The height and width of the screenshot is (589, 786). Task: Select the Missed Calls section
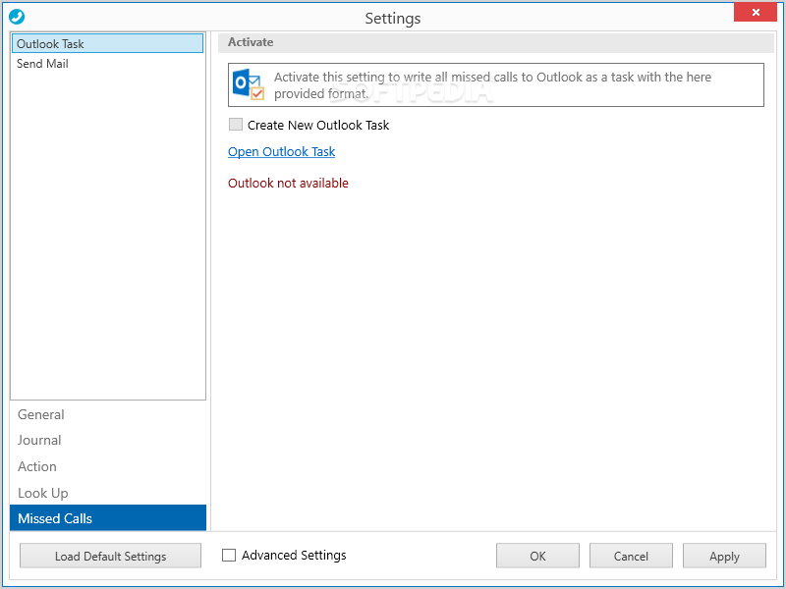click(108, 518)
